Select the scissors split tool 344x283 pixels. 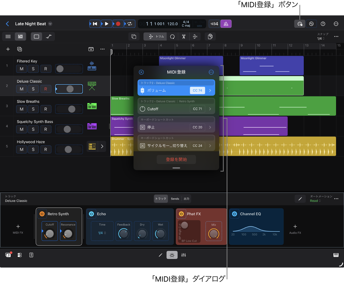click(183, 36)
